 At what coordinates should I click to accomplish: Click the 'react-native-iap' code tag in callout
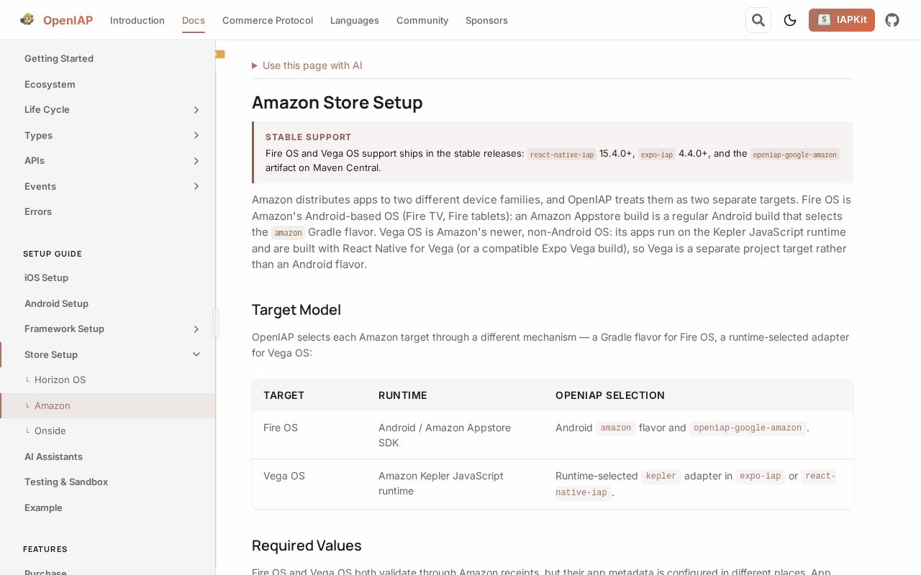tap(562, 155)
